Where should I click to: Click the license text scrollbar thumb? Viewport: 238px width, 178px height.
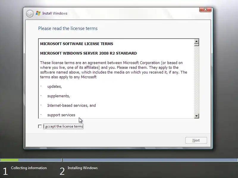coord(197,45)
